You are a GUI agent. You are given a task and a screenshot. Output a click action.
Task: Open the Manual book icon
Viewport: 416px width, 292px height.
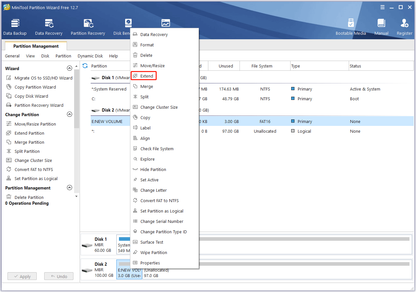[x=381, y=24]
